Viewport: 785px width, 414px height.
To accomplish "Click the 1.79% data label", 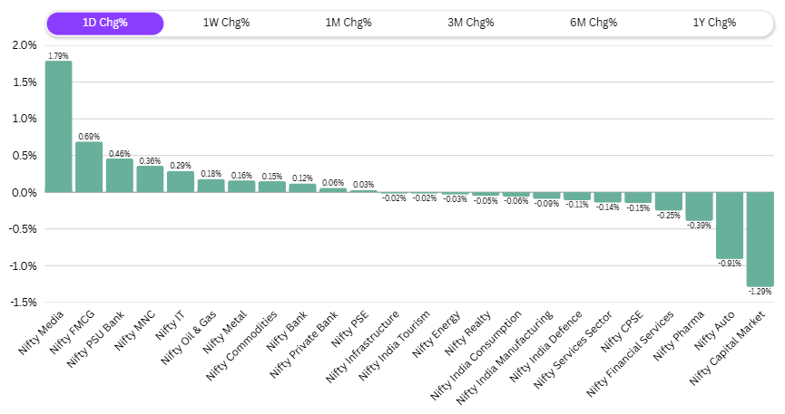I will click(x=58, y=55).
